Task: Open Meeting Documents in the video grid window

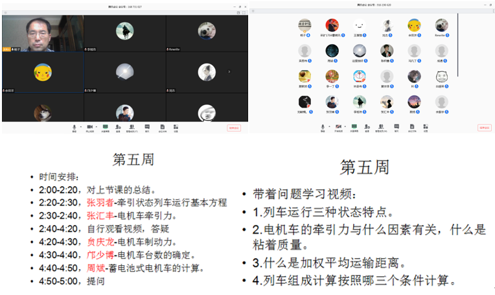Action: pyautogui.click(x=162, y=127)
